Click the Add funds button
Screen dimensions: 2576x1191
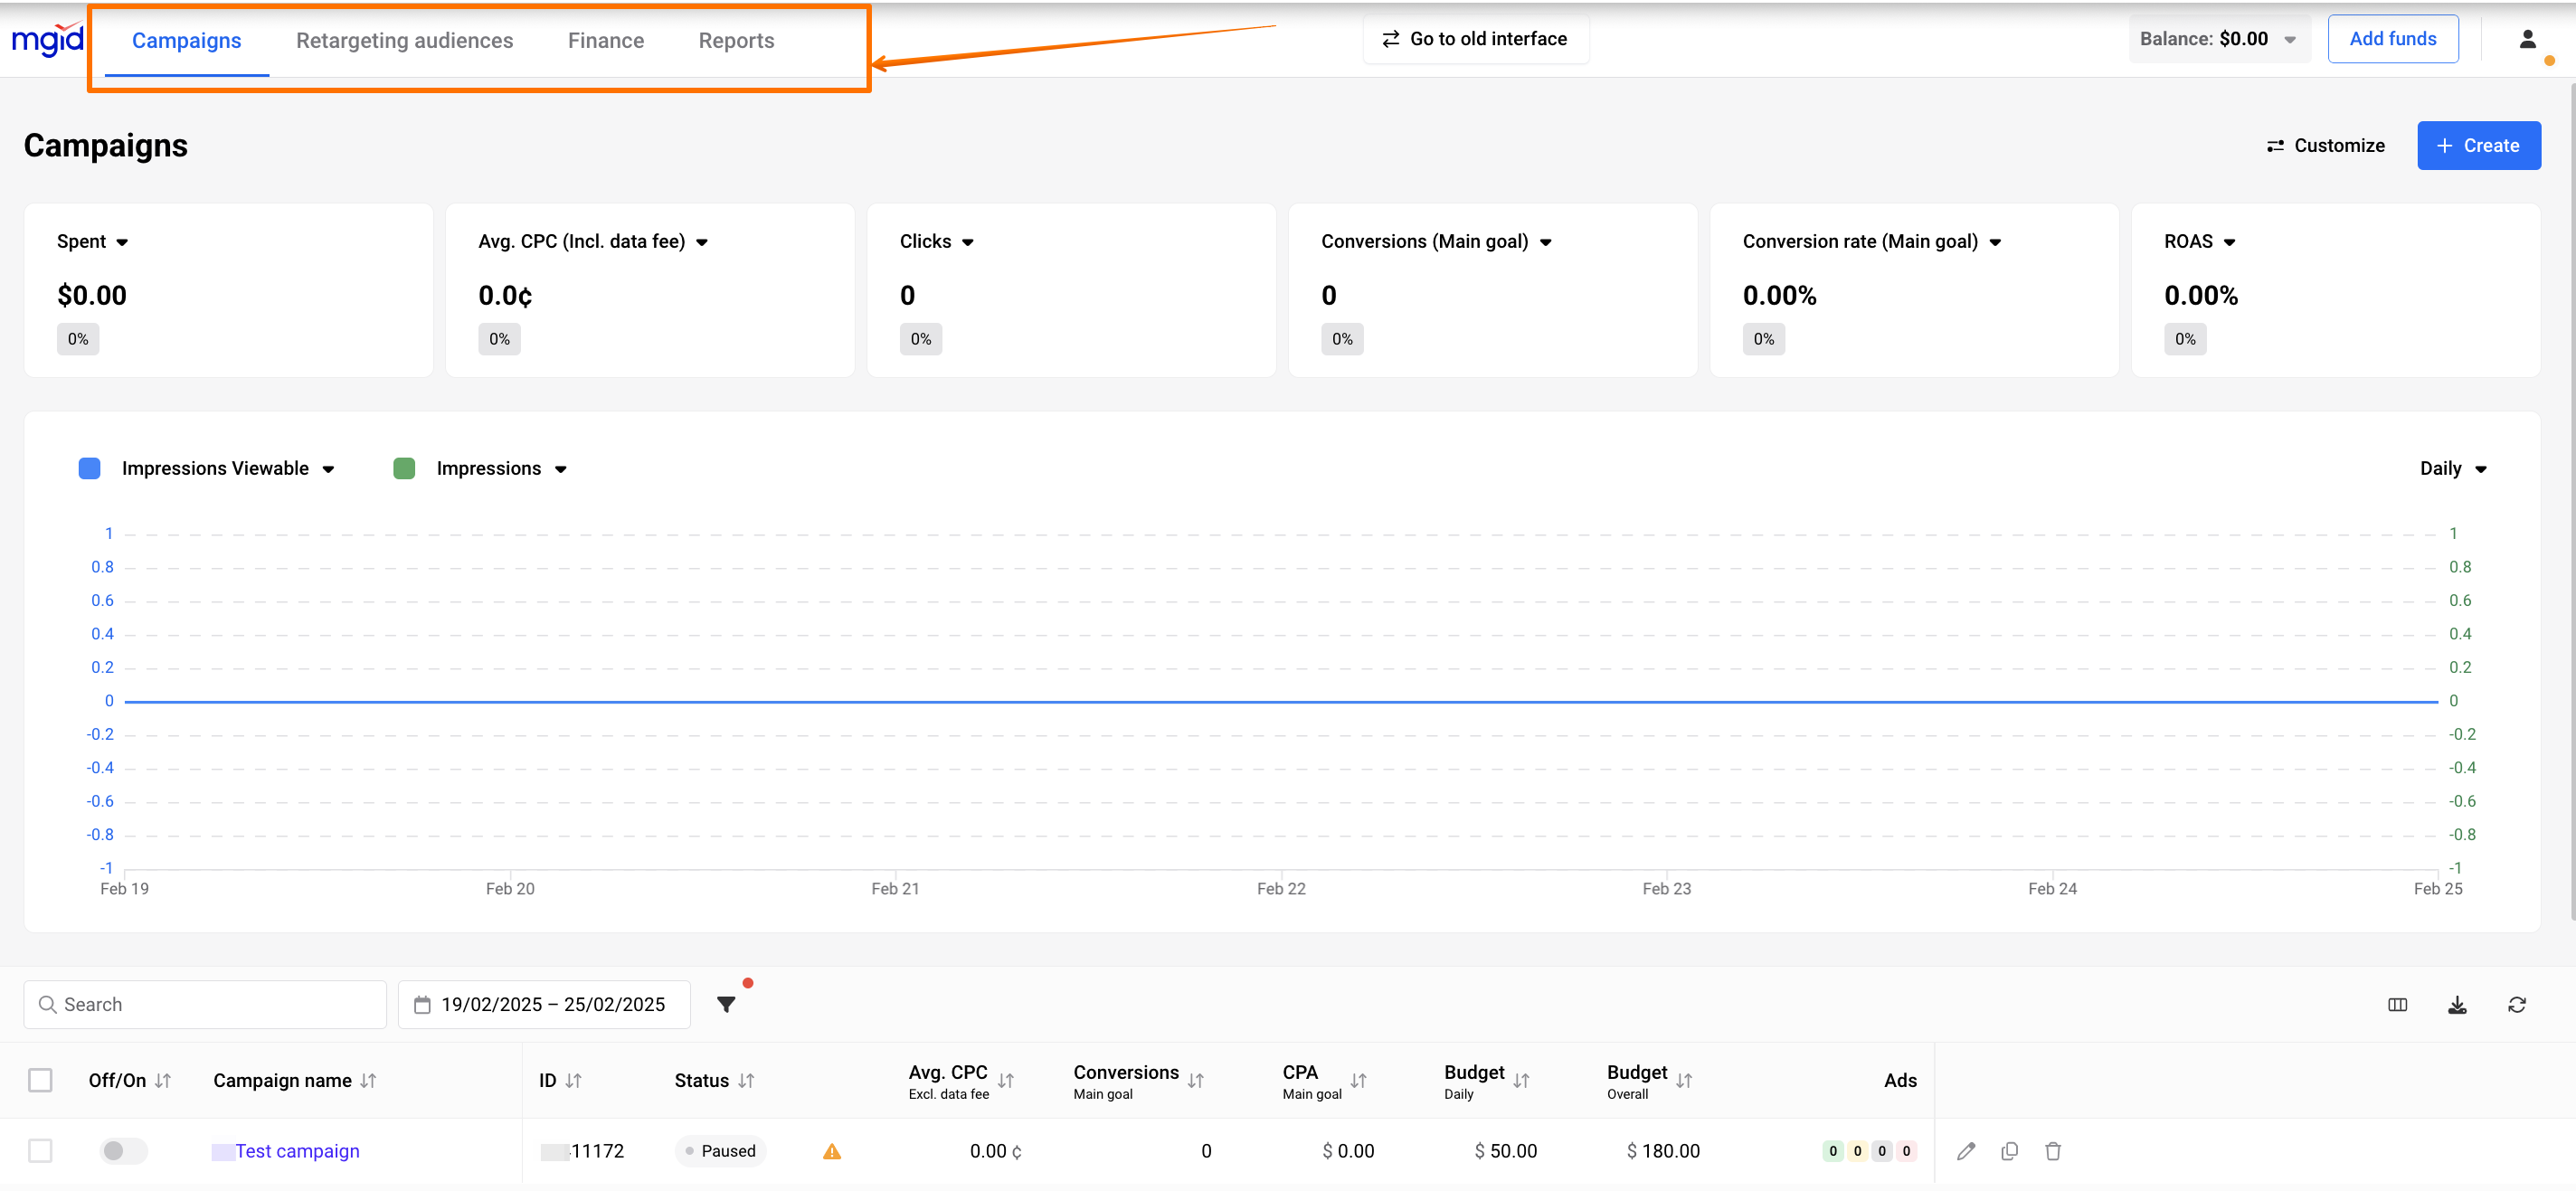click(2392, 39)
